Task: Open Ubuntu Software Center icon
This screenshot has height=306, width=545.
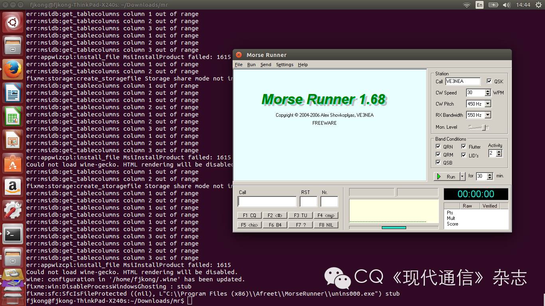Action: click(x=13, y=163)
